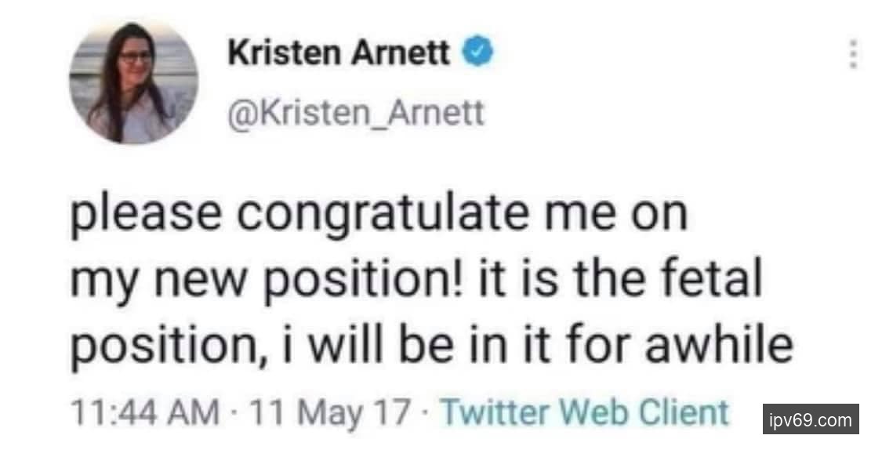
Task: Click the tweet line starting 'please congratulate'
Action: point(379,215)
